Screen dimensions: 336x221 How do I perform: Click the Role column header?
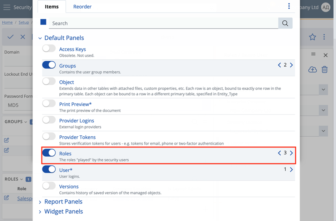point(22,189)
